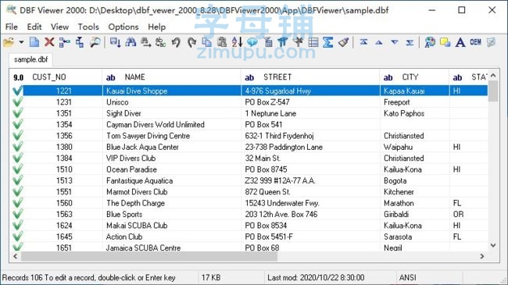Go to next record down arrow
The width and height of the screenshot is (508, 285).
click(394, 42)
